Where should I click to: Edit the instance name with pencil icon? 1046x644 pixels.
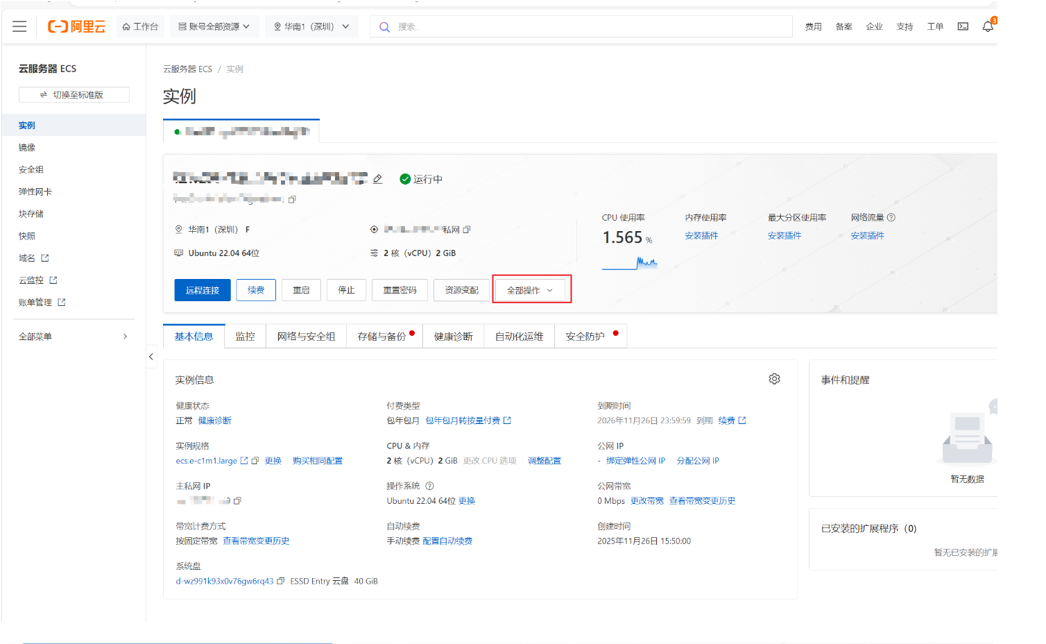coord(377,179)
